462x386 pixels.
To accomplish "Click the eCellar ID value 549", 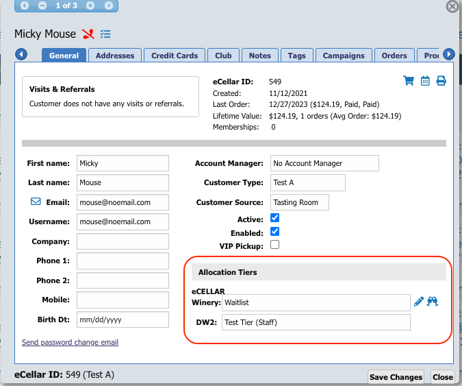I will point(275,82).
